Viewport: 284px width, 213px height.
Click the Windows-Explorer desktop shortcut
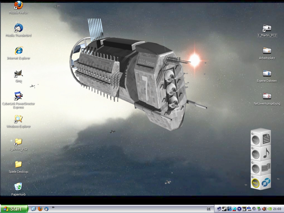(18, 119)
